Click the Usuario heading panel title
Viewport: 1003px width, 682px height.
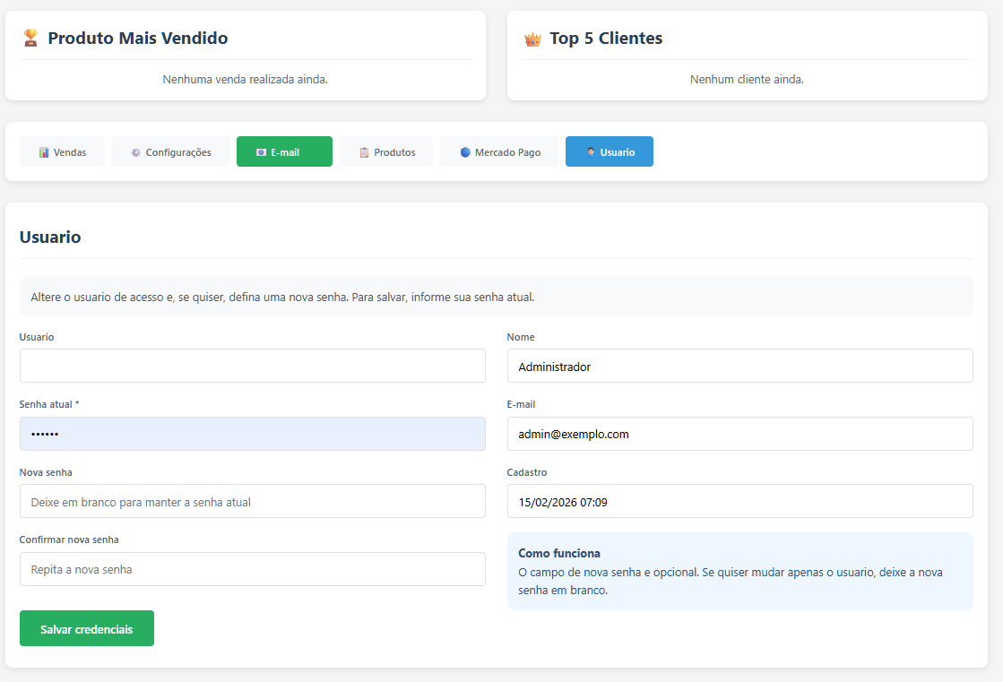point(49,237)
